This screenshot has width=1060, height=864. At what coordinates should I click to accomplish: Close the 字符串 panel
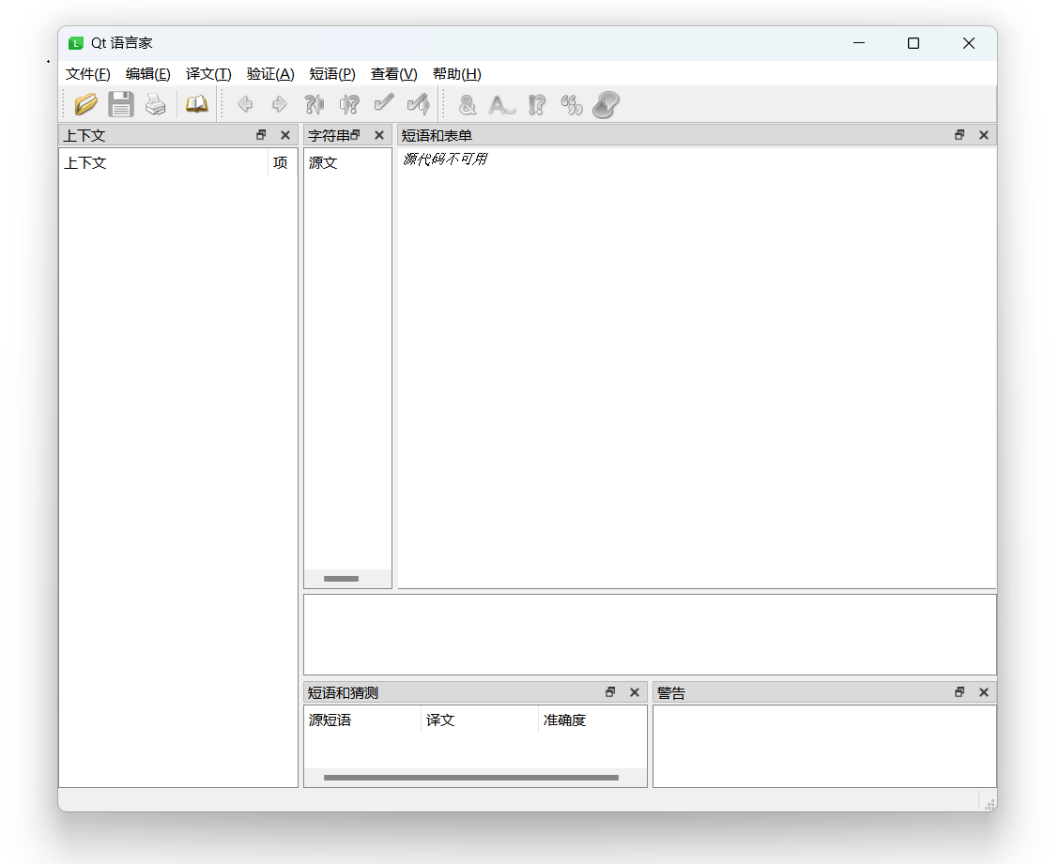379,135
